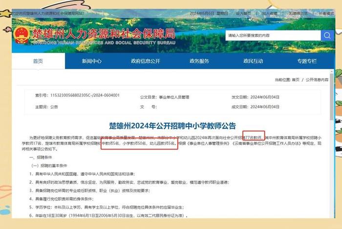
Task: Click condition 3 about 专业或任职资格
Action: click(89, 191)
